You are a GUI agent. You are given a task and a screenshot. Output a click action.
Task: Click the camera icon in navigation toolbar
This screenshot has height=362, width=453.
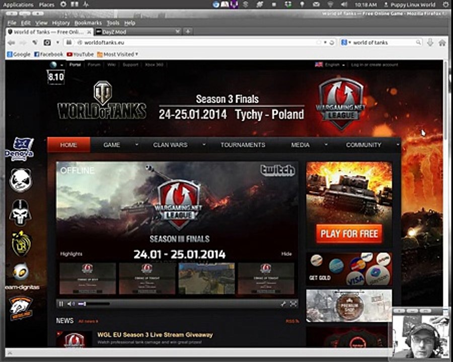47,43
